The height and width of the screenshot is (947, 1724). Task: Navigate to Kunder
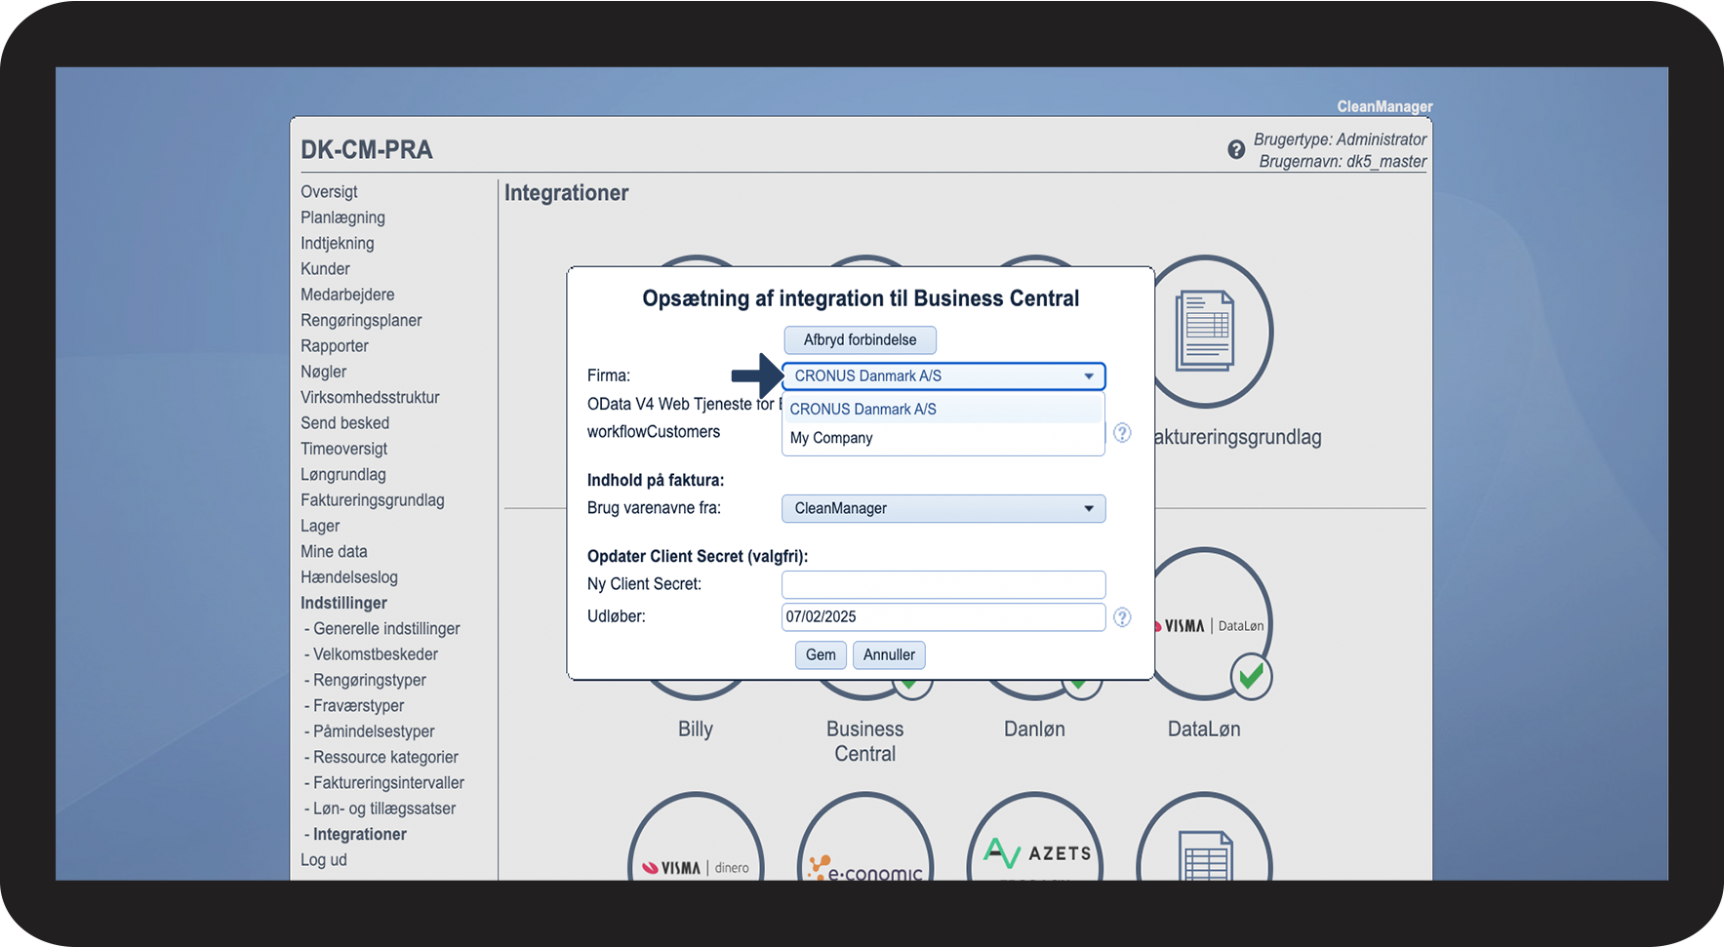(x=325, y=269)
